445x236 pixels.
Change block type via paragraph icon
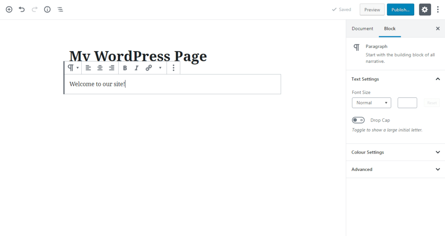(x=73, y=68)
